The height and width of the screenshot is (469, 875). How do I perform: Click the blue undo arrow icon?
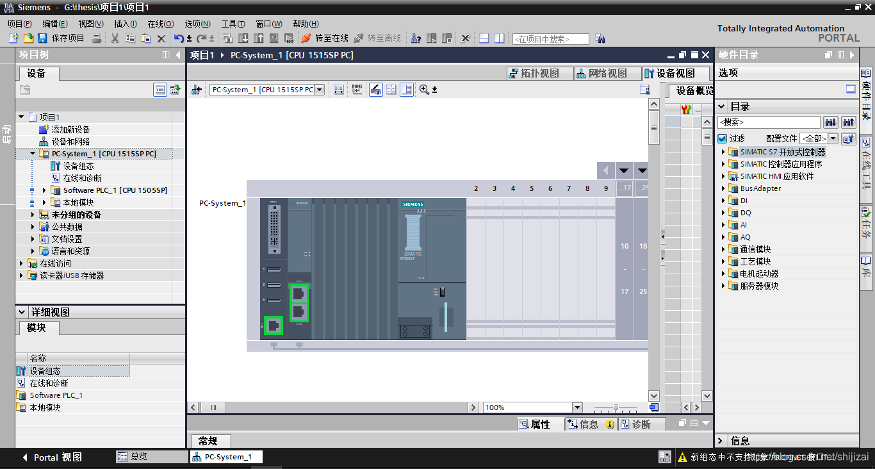(179, 38)
